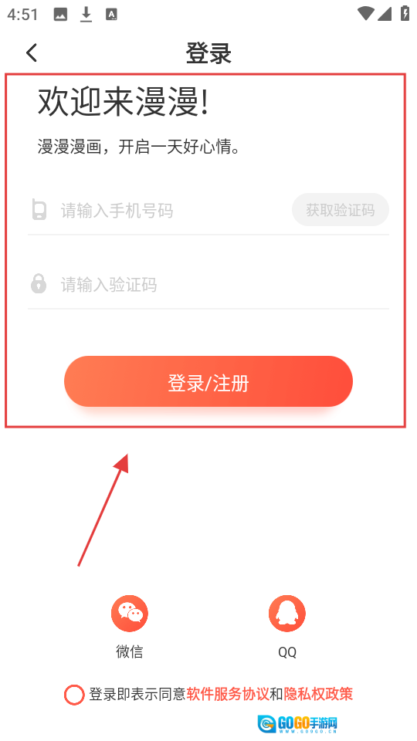Tap the keyboard A icon in status bar
The height and width of the screenshot is (741, 417).
[111, 15]
